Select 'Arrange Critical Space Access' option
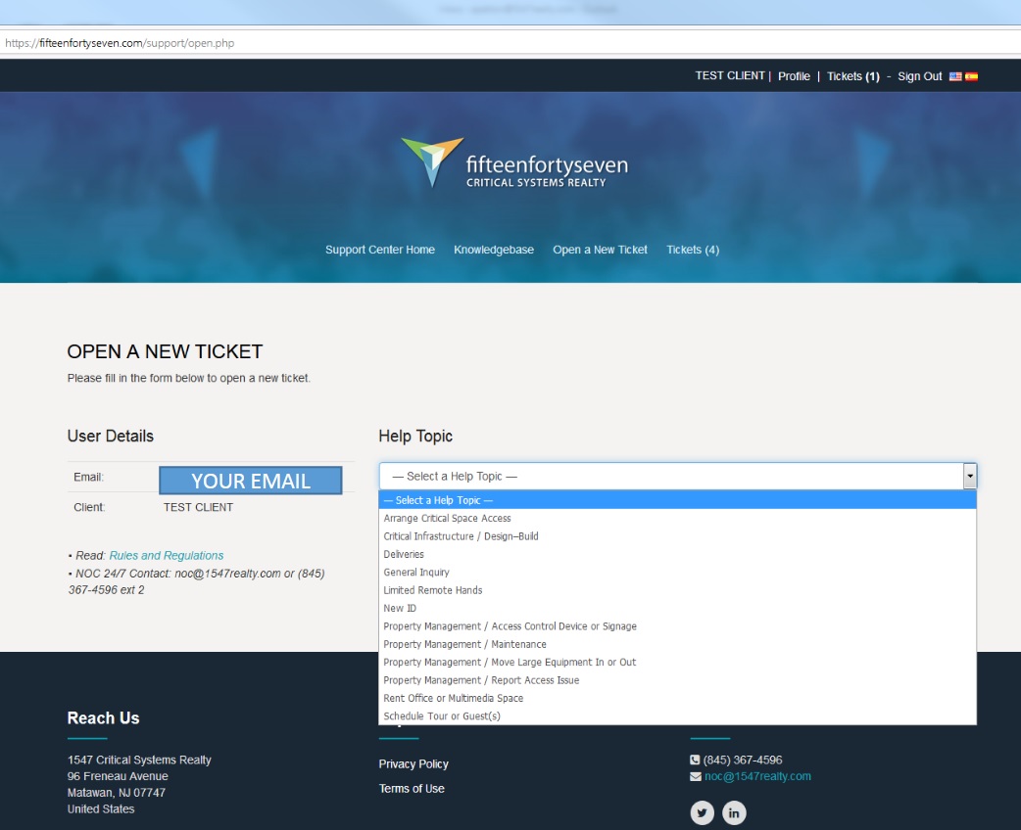The image size is (1021, 830). (x=447, y=519)
